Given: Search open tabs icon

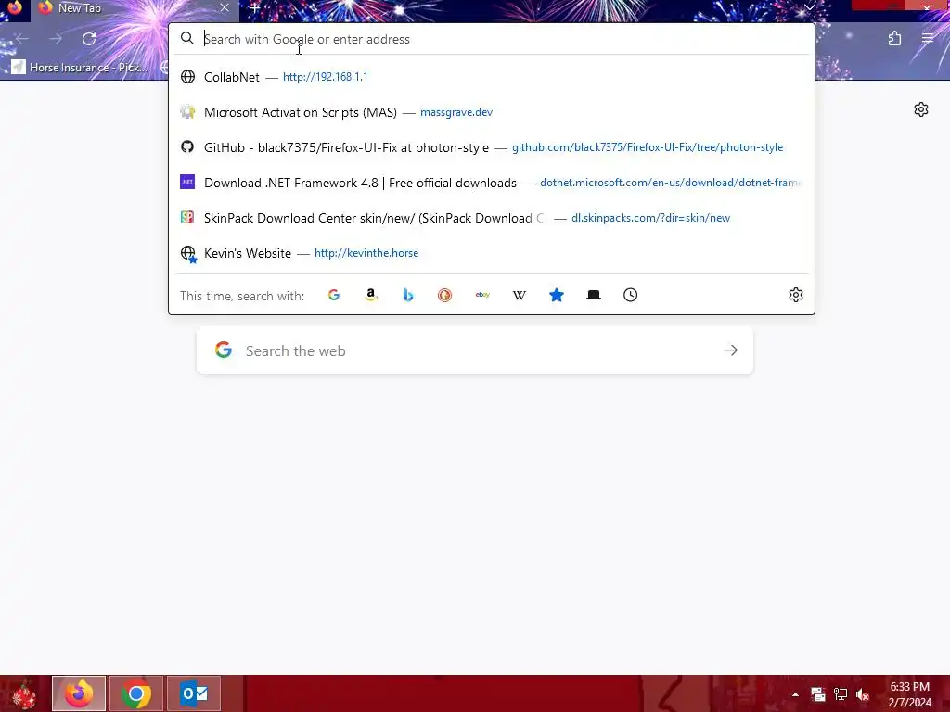Looking at the screenshot, I should [x=594, y=296].
